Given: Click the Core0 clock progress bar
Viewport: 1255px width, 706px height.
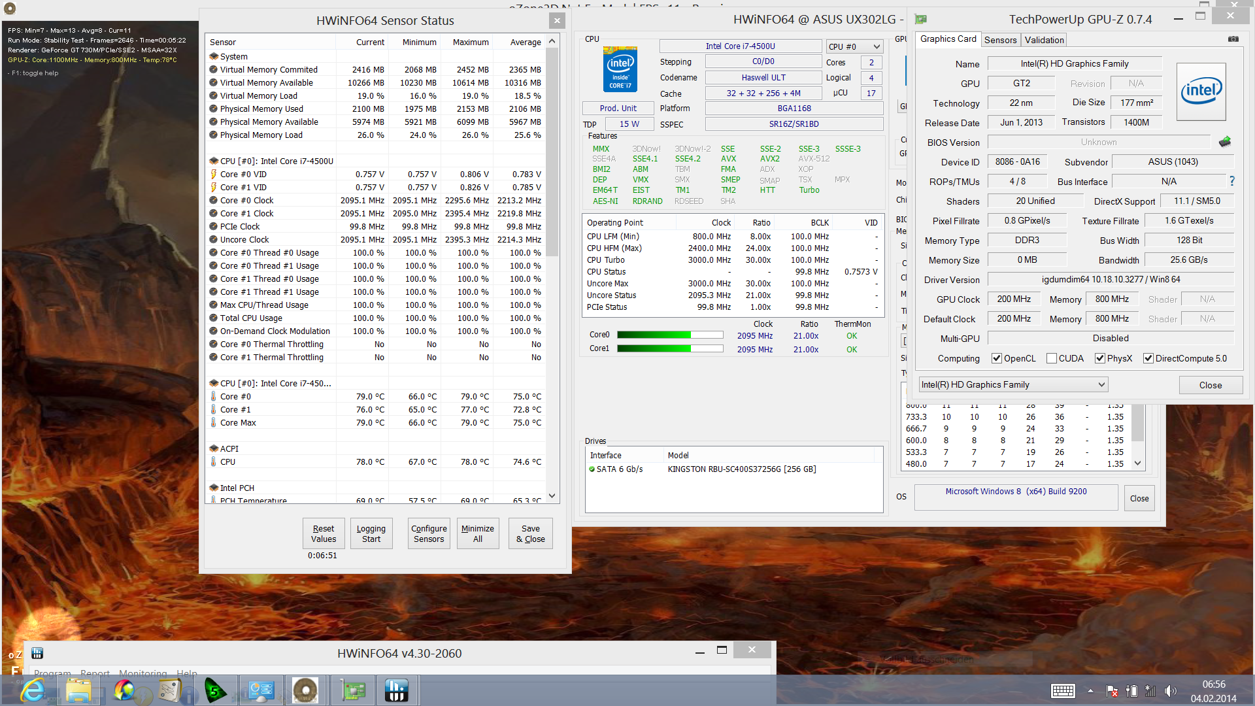Looking at the screenshot, I should [670, 335].
